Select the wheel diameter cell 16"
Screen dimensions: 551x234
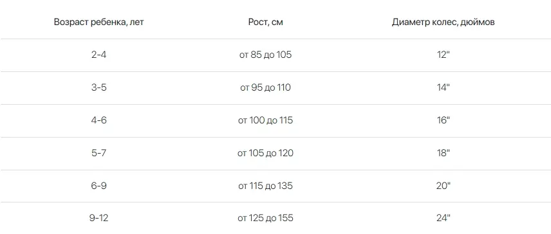[443, 120]
